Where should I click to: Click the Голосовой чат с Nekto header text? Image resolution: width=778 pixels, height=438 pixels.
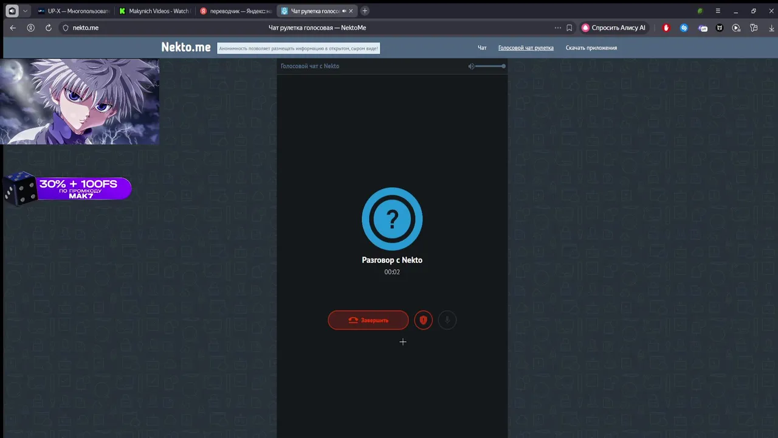[x=310, y=66]
